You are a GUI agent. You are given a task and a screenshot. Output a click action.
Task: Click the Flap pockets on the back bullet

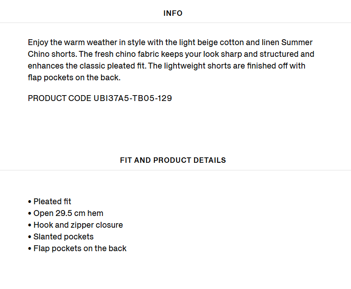click(x=77, y=248)
